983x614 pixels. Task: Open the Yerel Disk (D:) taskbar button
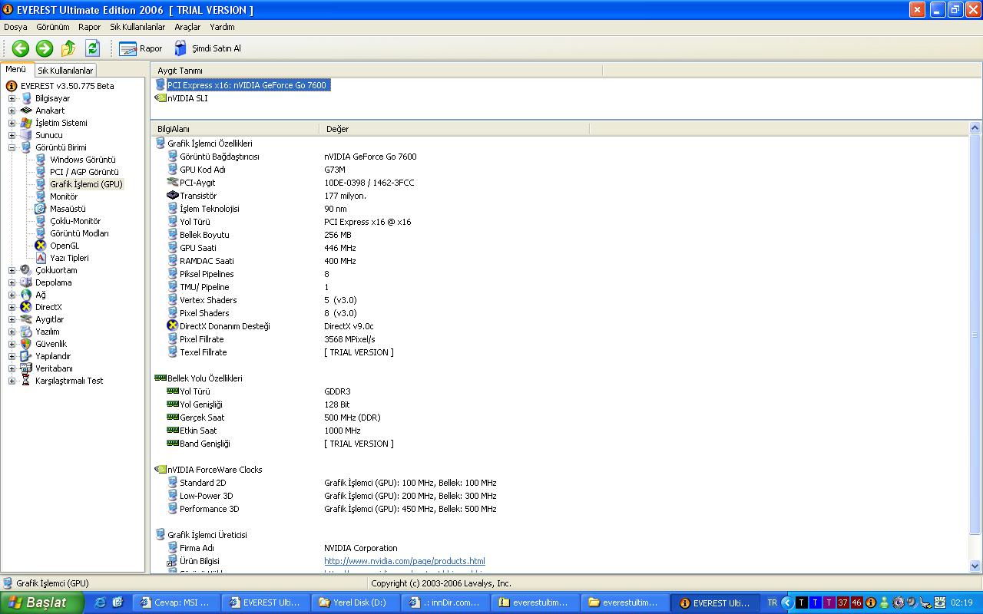(x=356, y=602)
